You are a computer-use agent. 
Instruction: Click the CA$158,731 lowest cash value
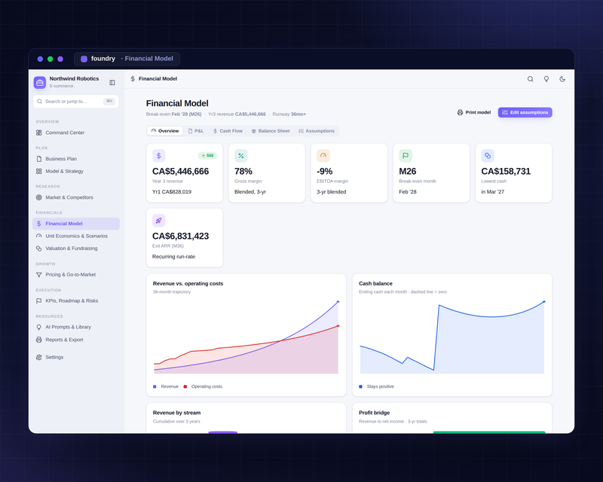pos(506,172)
